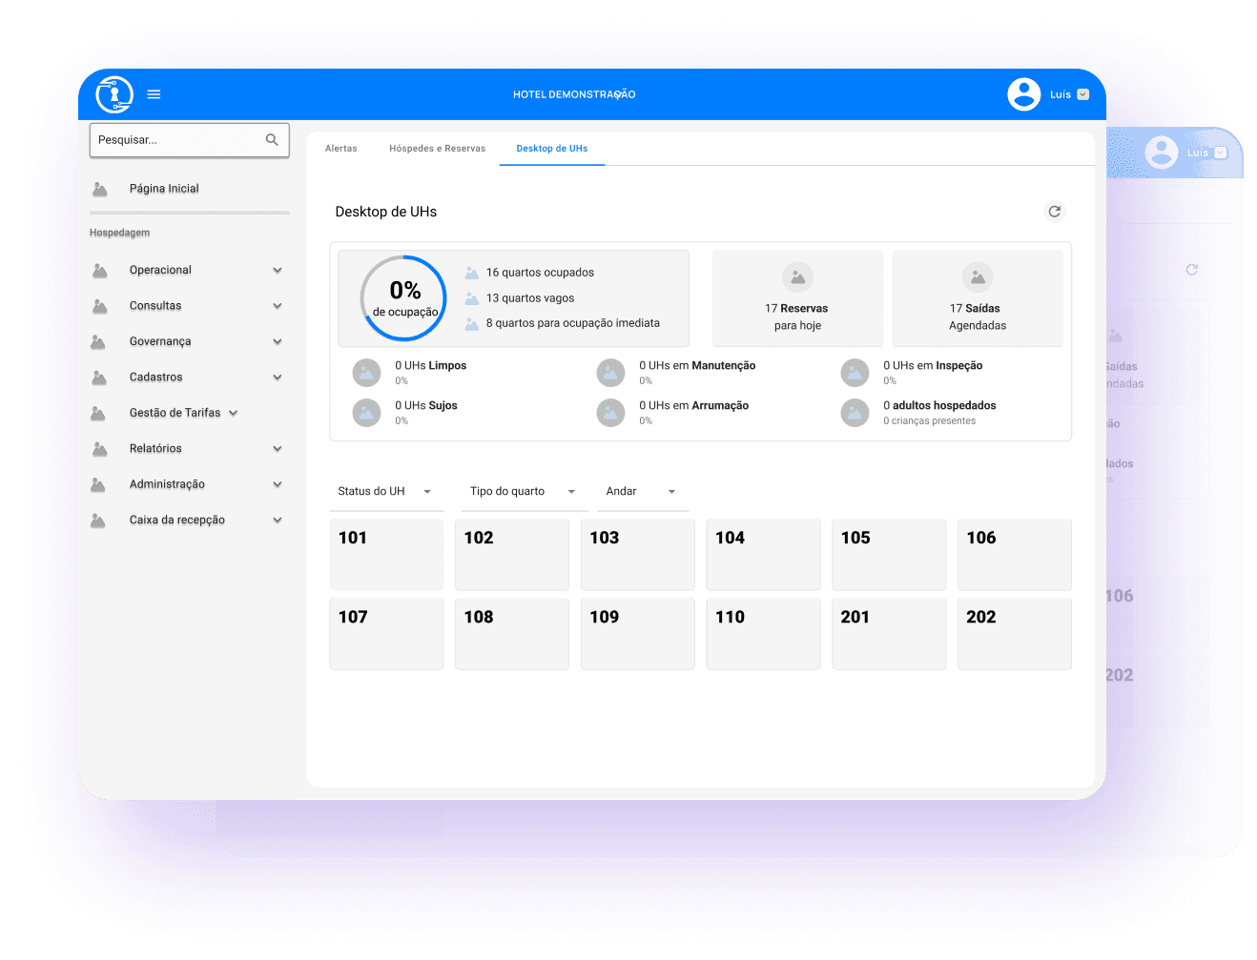Click the hotel logo icon in header

click(114, 94)
